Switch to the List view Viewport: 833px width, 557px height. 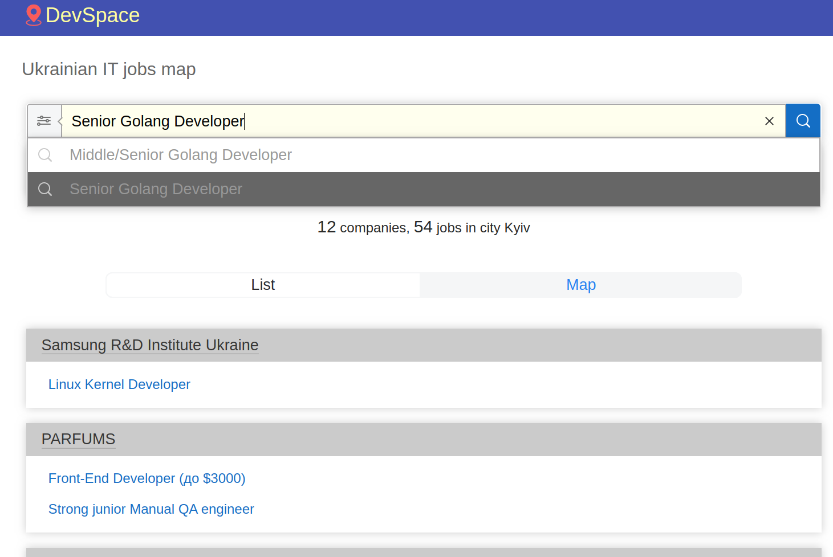[262, 285]
